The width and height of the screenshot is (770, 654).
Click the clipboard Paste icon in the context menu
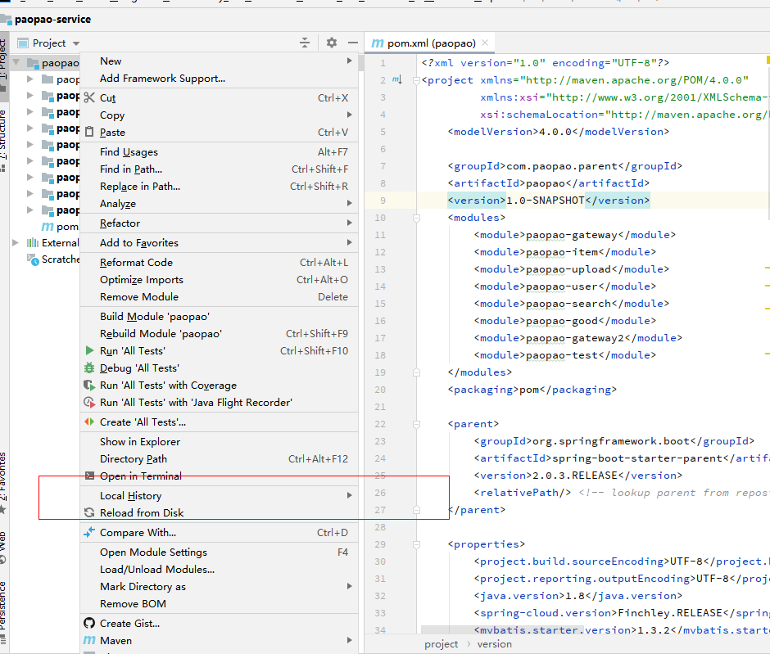(89, 132)
